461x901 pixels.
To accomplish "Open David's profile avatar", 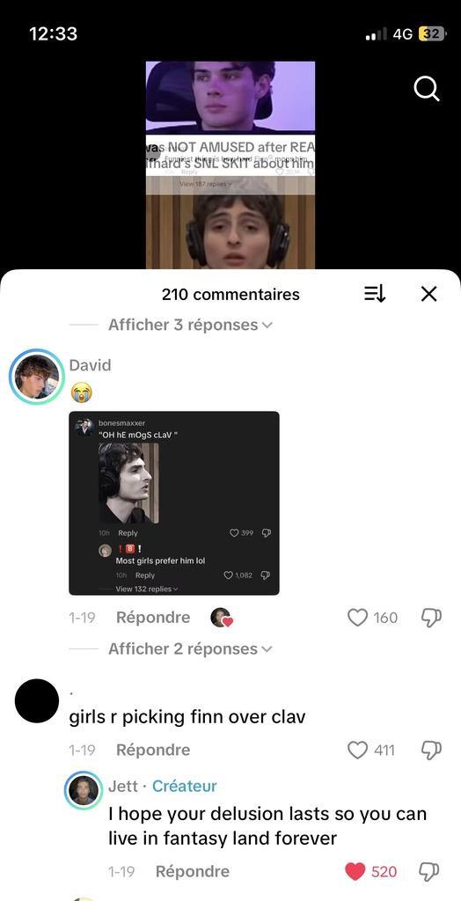I will click(37, 377).
